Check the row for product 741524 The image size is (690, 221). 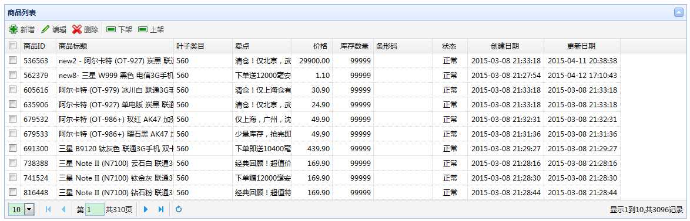point(13,177)
